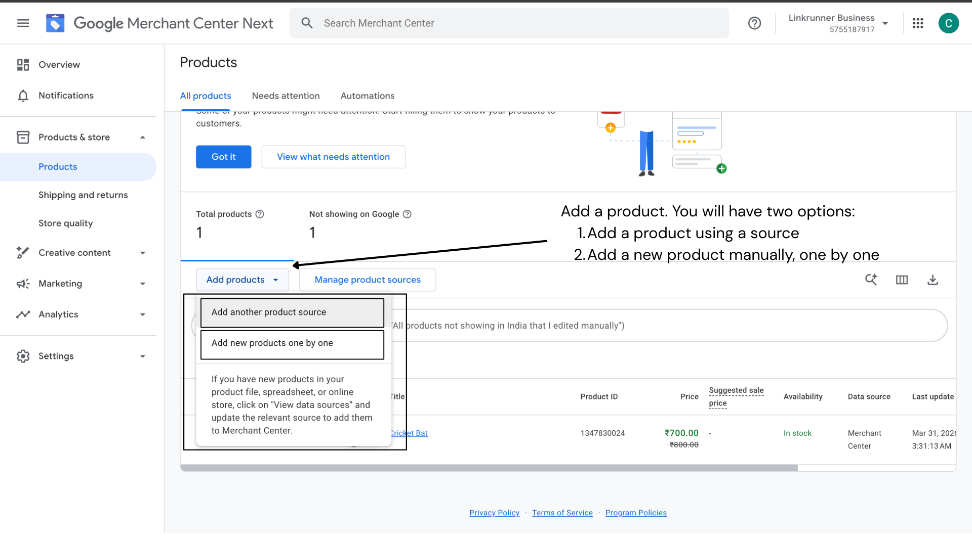Click the Got it button

223,157
